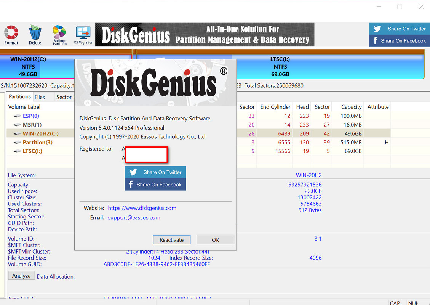Click the Twitter bird icon in the banner

pyautogui.click(x=377, y=29)
